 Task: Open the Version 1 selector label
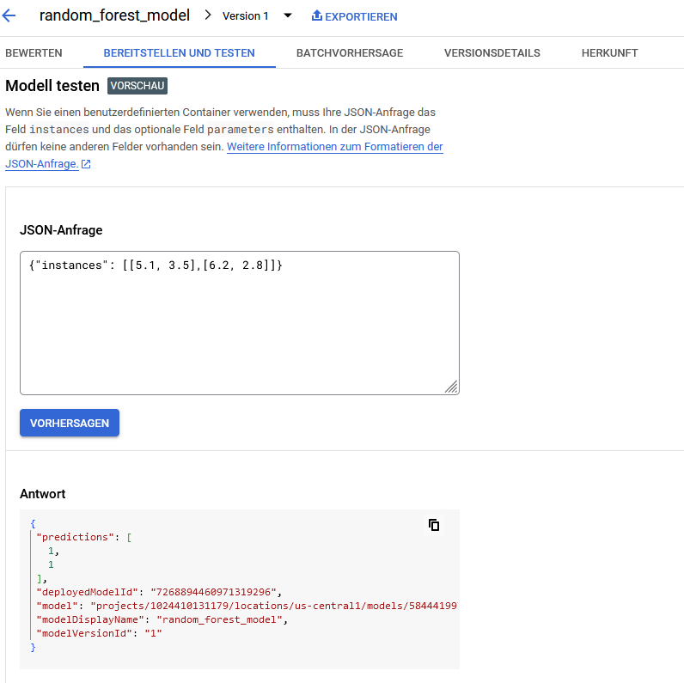pyautogui.click(x=245, y=16)
